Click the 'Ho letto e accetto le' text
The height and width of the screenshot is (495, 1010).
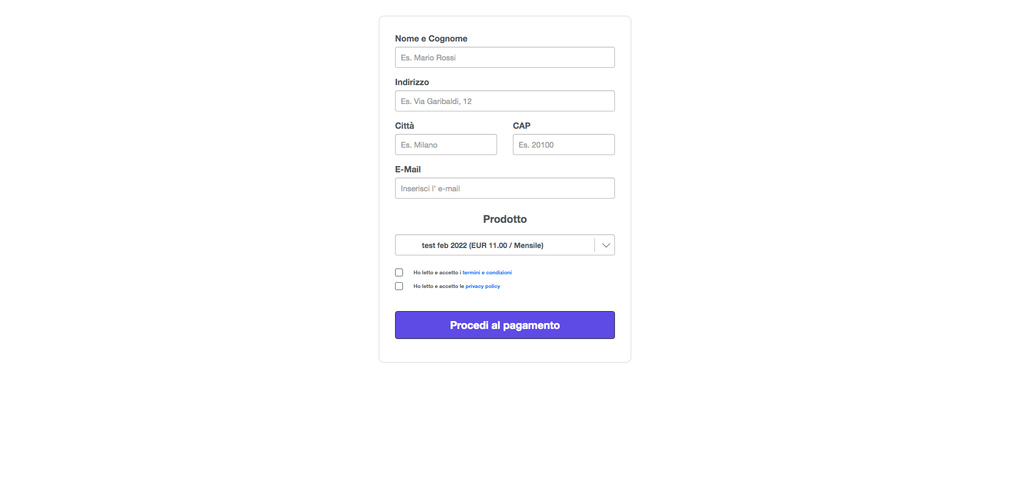[x=438, y=286]
